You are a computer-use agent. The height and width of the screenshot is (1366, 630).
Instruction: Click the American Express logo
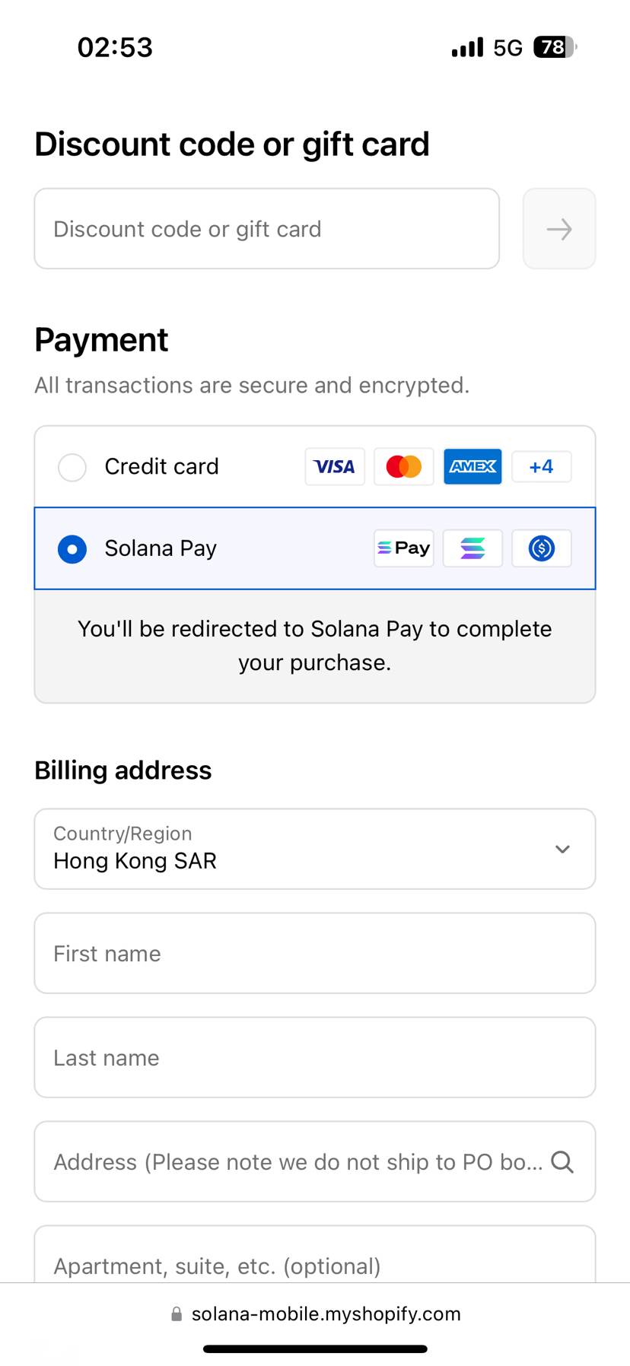coord(473,466)
